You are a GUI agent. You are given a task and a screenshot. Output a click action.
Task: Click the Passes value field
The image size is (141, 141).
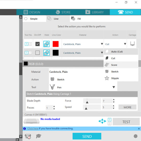click(49, 108)
